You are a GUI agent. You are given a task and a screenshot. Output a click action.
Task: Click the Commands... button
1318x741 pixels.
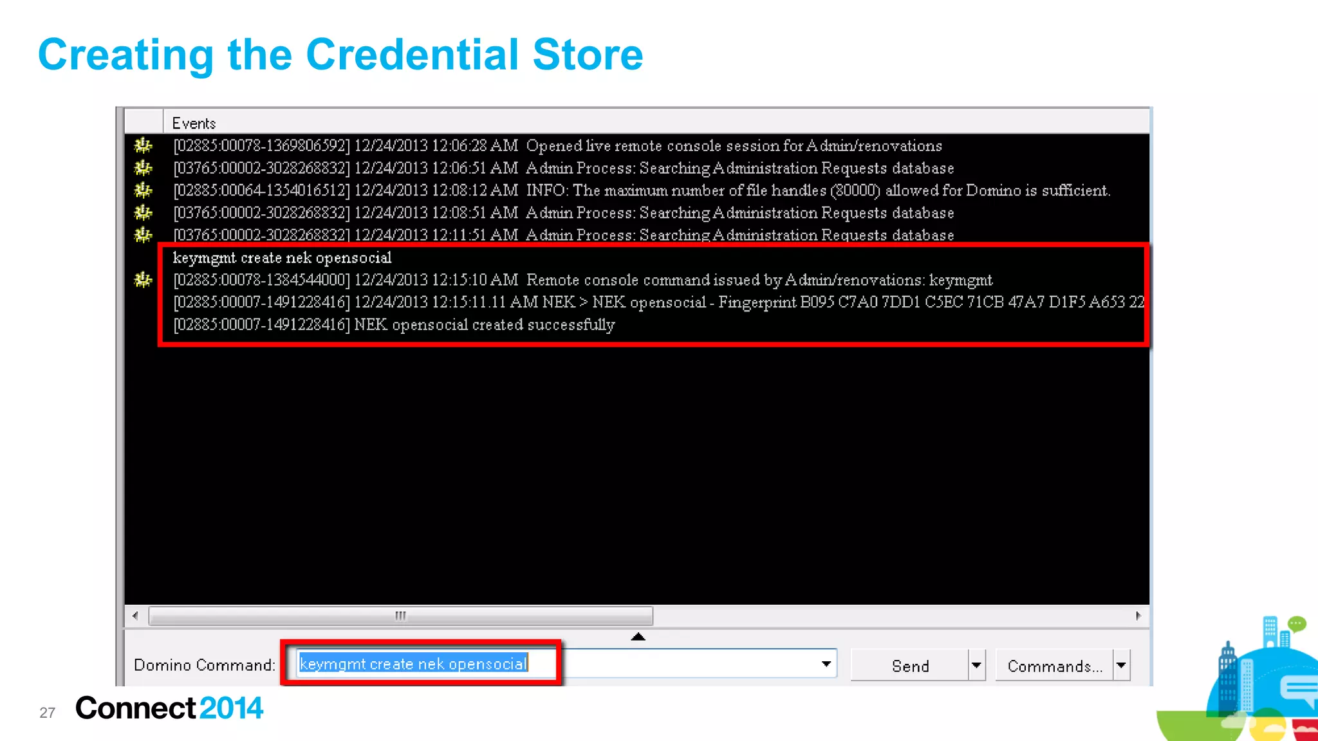point(1055,665)
